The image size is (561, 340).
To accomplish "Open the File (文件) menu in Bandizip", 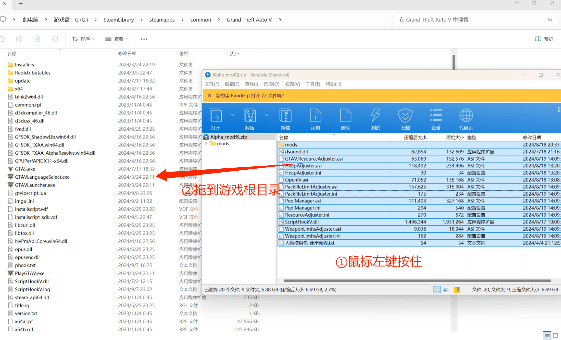I will click(x=212, y=84).
